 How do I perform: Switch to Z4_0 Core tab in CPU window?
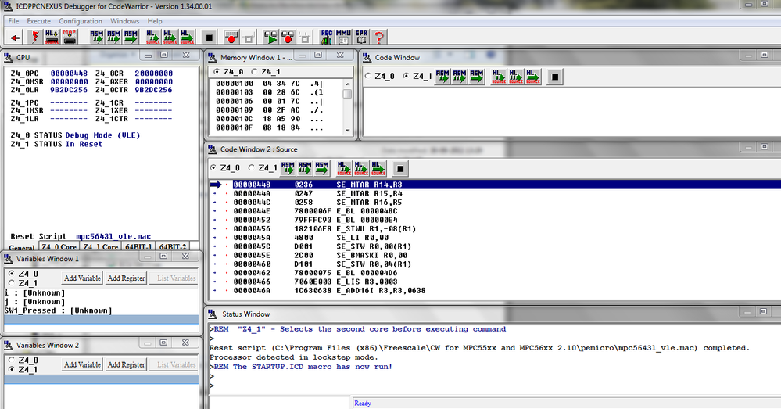click(x=59, y=246)
